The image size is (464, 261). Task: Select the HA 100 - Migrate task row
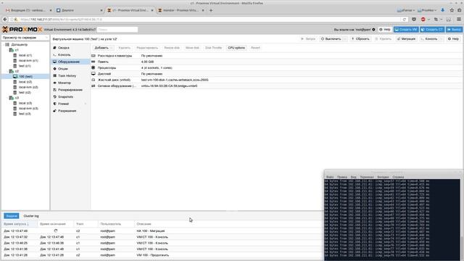click(x=162, y=231)
